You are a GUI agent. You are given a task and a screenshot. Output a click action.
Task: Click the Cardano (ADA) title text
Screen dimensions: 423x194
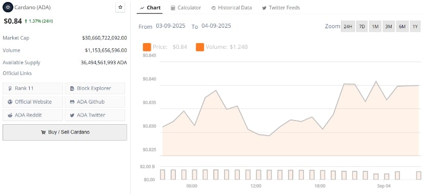coord(32,7)
